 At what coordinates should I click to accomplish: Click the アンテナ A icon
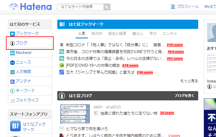point(12,82)
